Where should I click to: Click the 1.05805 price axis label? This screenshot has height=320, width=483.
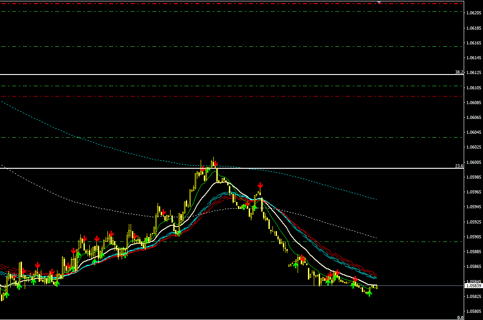[x=474, y=311]
